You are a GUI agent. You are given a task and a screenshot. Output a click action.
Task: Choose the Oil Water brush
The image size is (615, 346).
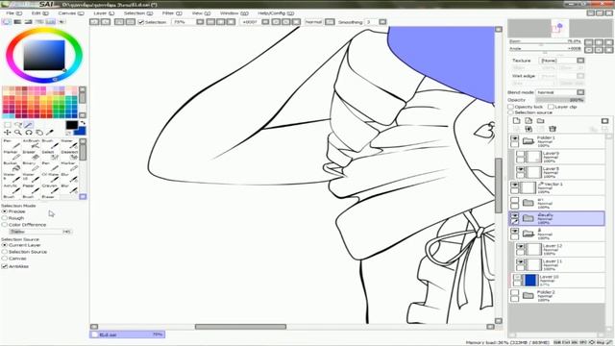point(50,177)
